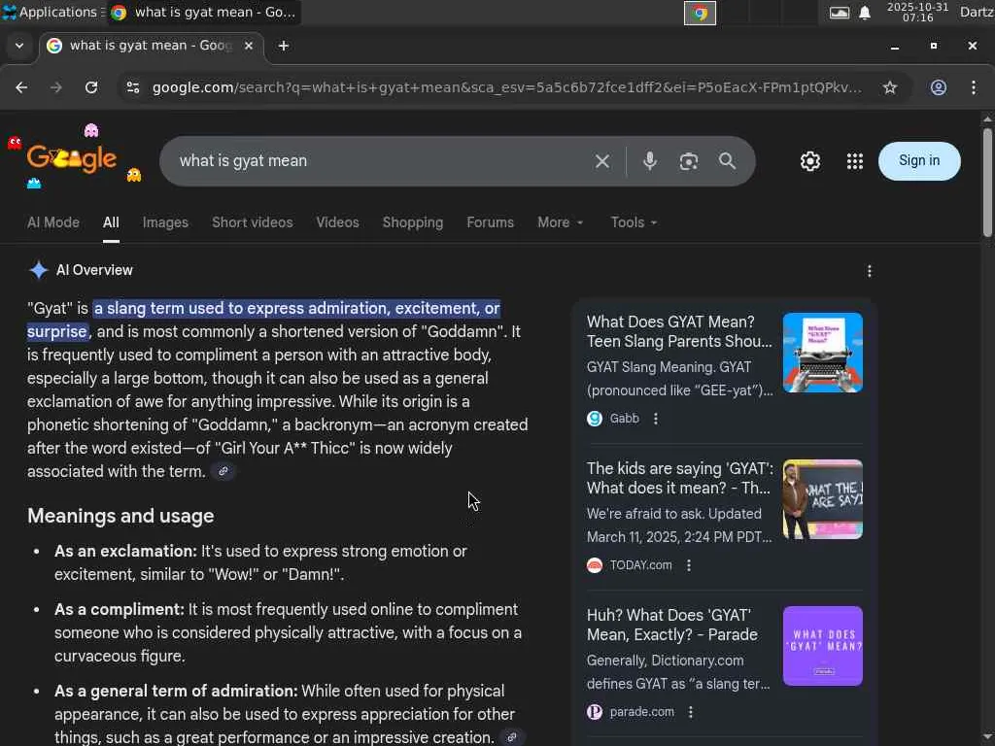Screen dimensions: 995x746
Task: Open the Google apps grid
Action: pyautogui.click(x=855, y=161)
